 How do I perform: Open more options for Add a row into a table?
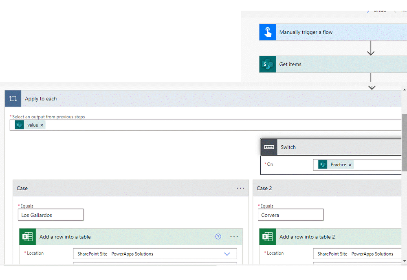[234, 237]
